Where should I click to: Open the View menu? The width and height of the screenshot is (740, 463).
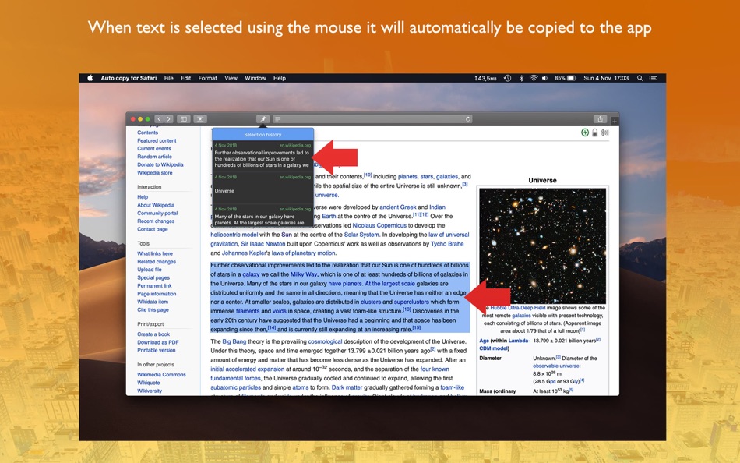tap(231, 79)
